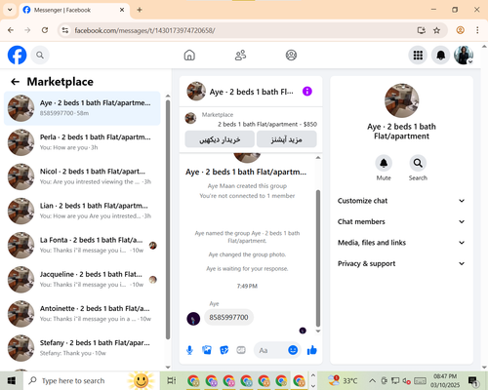Viewport: 488px width, 390px height.
Task: Click the chat header title Aye 2 beds
Action: pos(251,92)
